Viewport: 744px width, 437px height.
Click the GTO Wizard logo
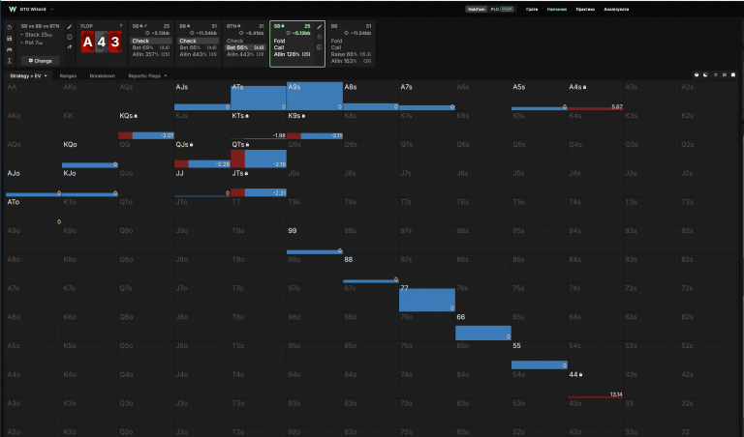[x=13, y=9]
